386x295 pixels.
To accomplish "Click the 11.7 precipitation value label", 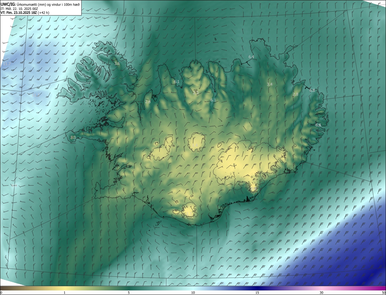I will pyautogui.click(x=7, y=64).
